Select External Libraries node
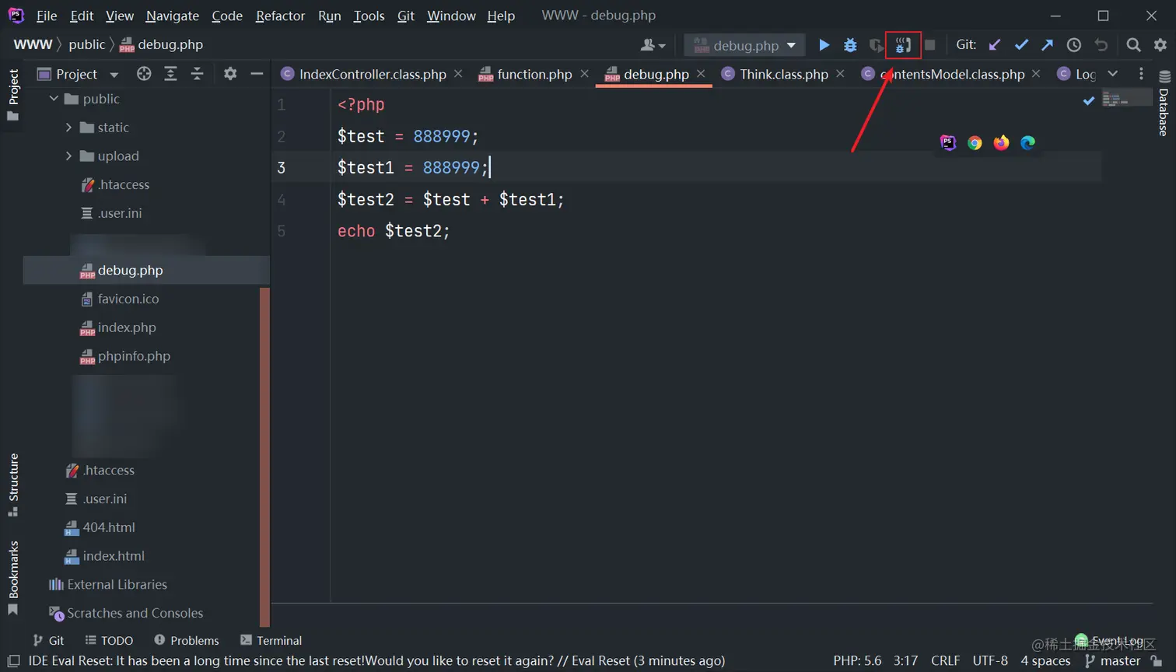The width and height of the screenshot is (1176, 672). 108,585
